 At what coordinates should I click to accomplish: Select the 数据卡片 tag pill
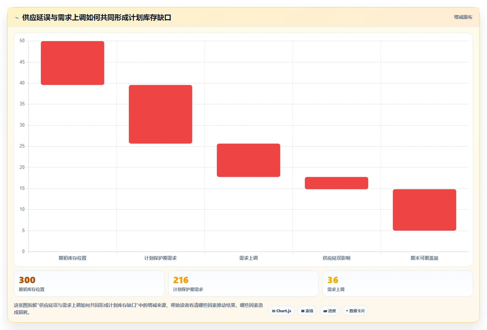click(x=355, y=311)
